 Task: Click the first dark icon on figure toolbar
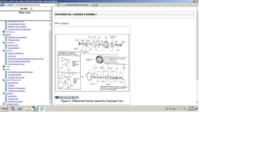57,97
